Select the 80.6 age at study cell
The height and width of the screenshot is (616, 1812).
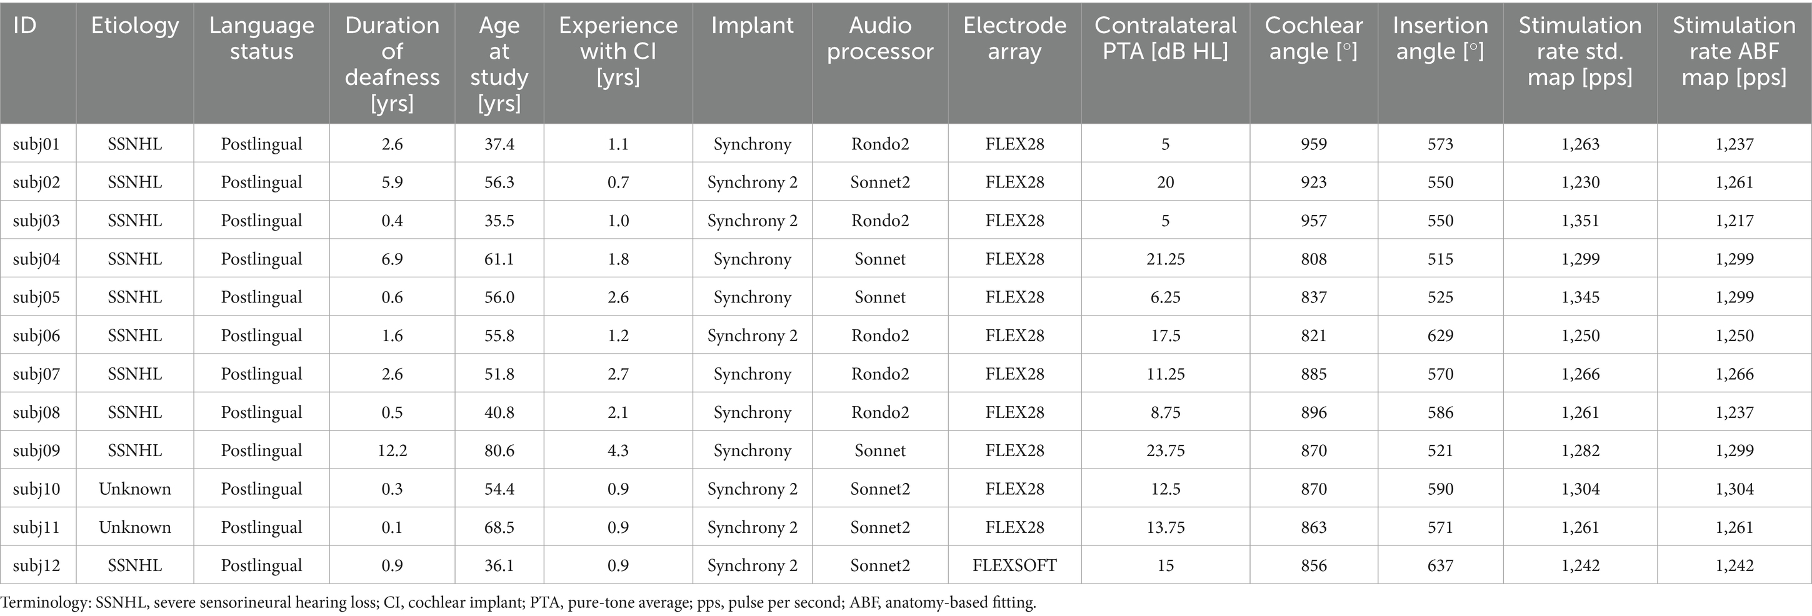pos(499,450)
